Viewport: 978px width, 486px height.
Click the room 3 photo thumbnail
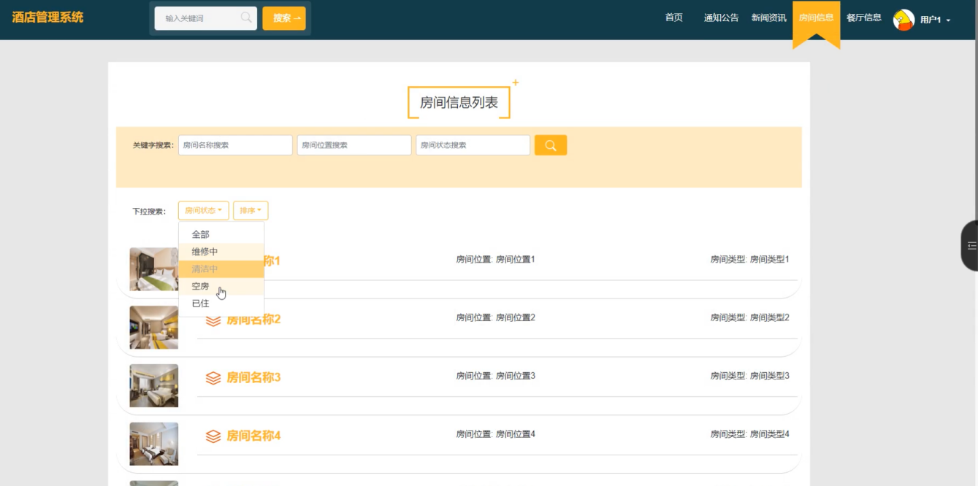[x=154, y=386]
